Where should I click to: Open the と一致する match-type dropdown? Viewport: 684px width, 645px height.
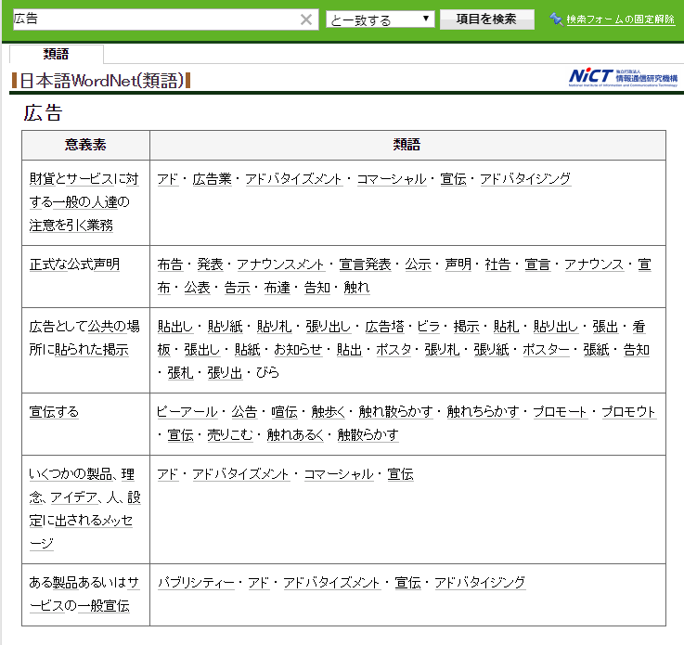pyautogui.click(x=381, y=19)
